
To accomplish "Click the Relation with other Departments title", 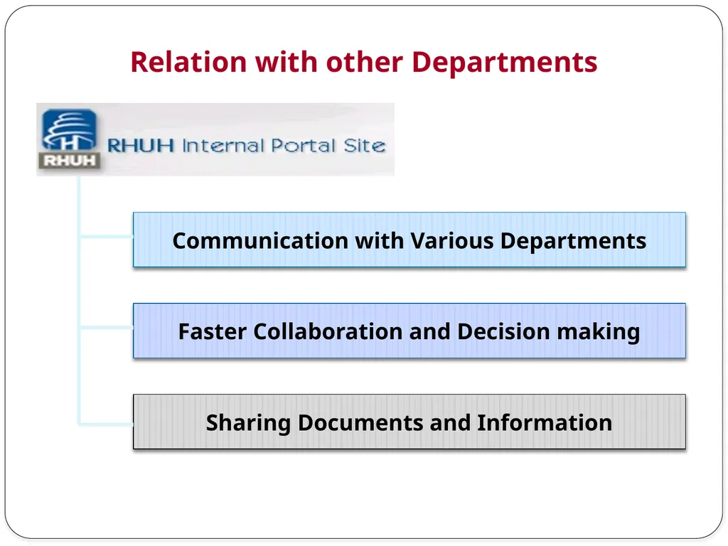I will 363,62.
